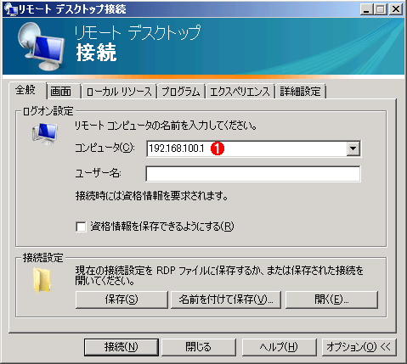
Task: Click the yellow folder icon in 接続設定
Action: (42, 280)
